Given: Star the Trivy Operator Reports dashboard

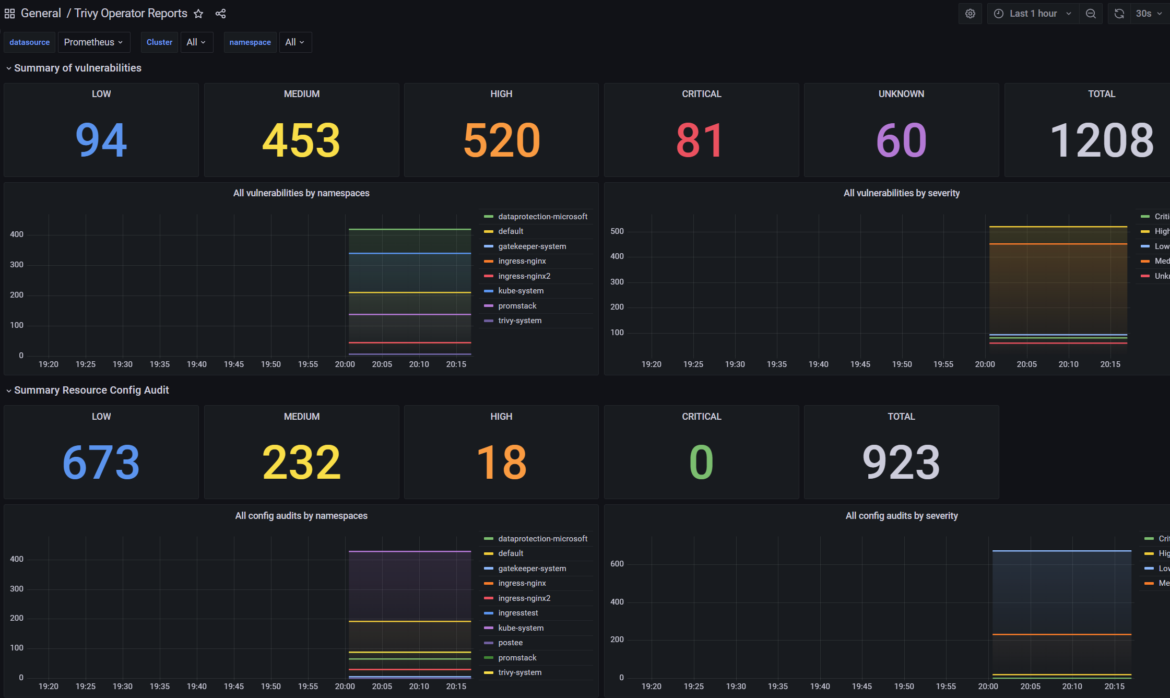Looking at the screenshot, I should [198, 14].
